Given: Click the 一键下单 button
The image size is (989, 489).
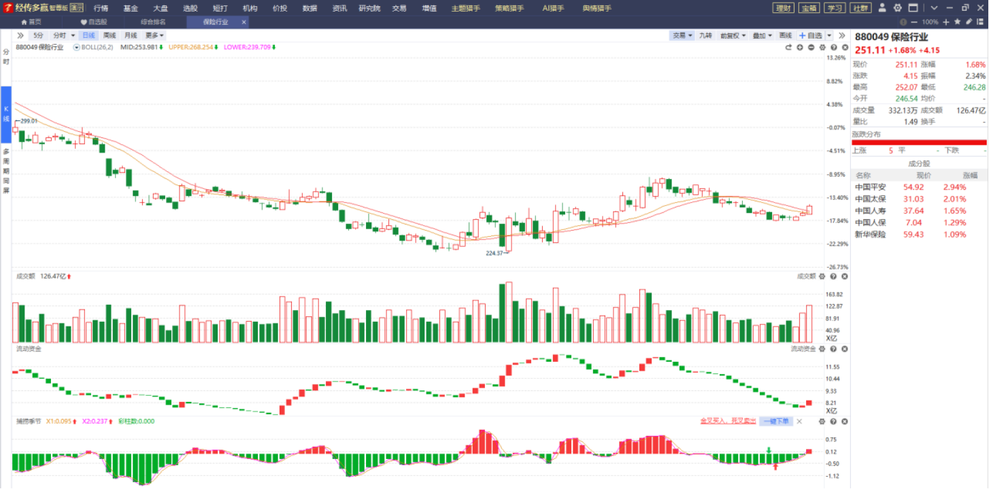Looking at the screenshot, I should (x=776, y=421).
